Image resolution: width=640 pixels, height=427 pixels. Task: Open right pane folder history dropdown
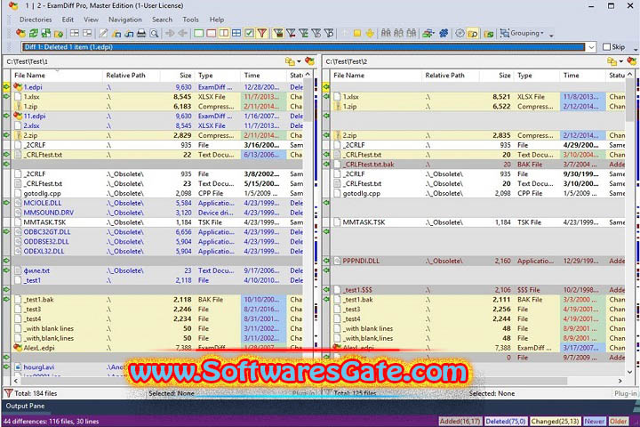[621, 61]
